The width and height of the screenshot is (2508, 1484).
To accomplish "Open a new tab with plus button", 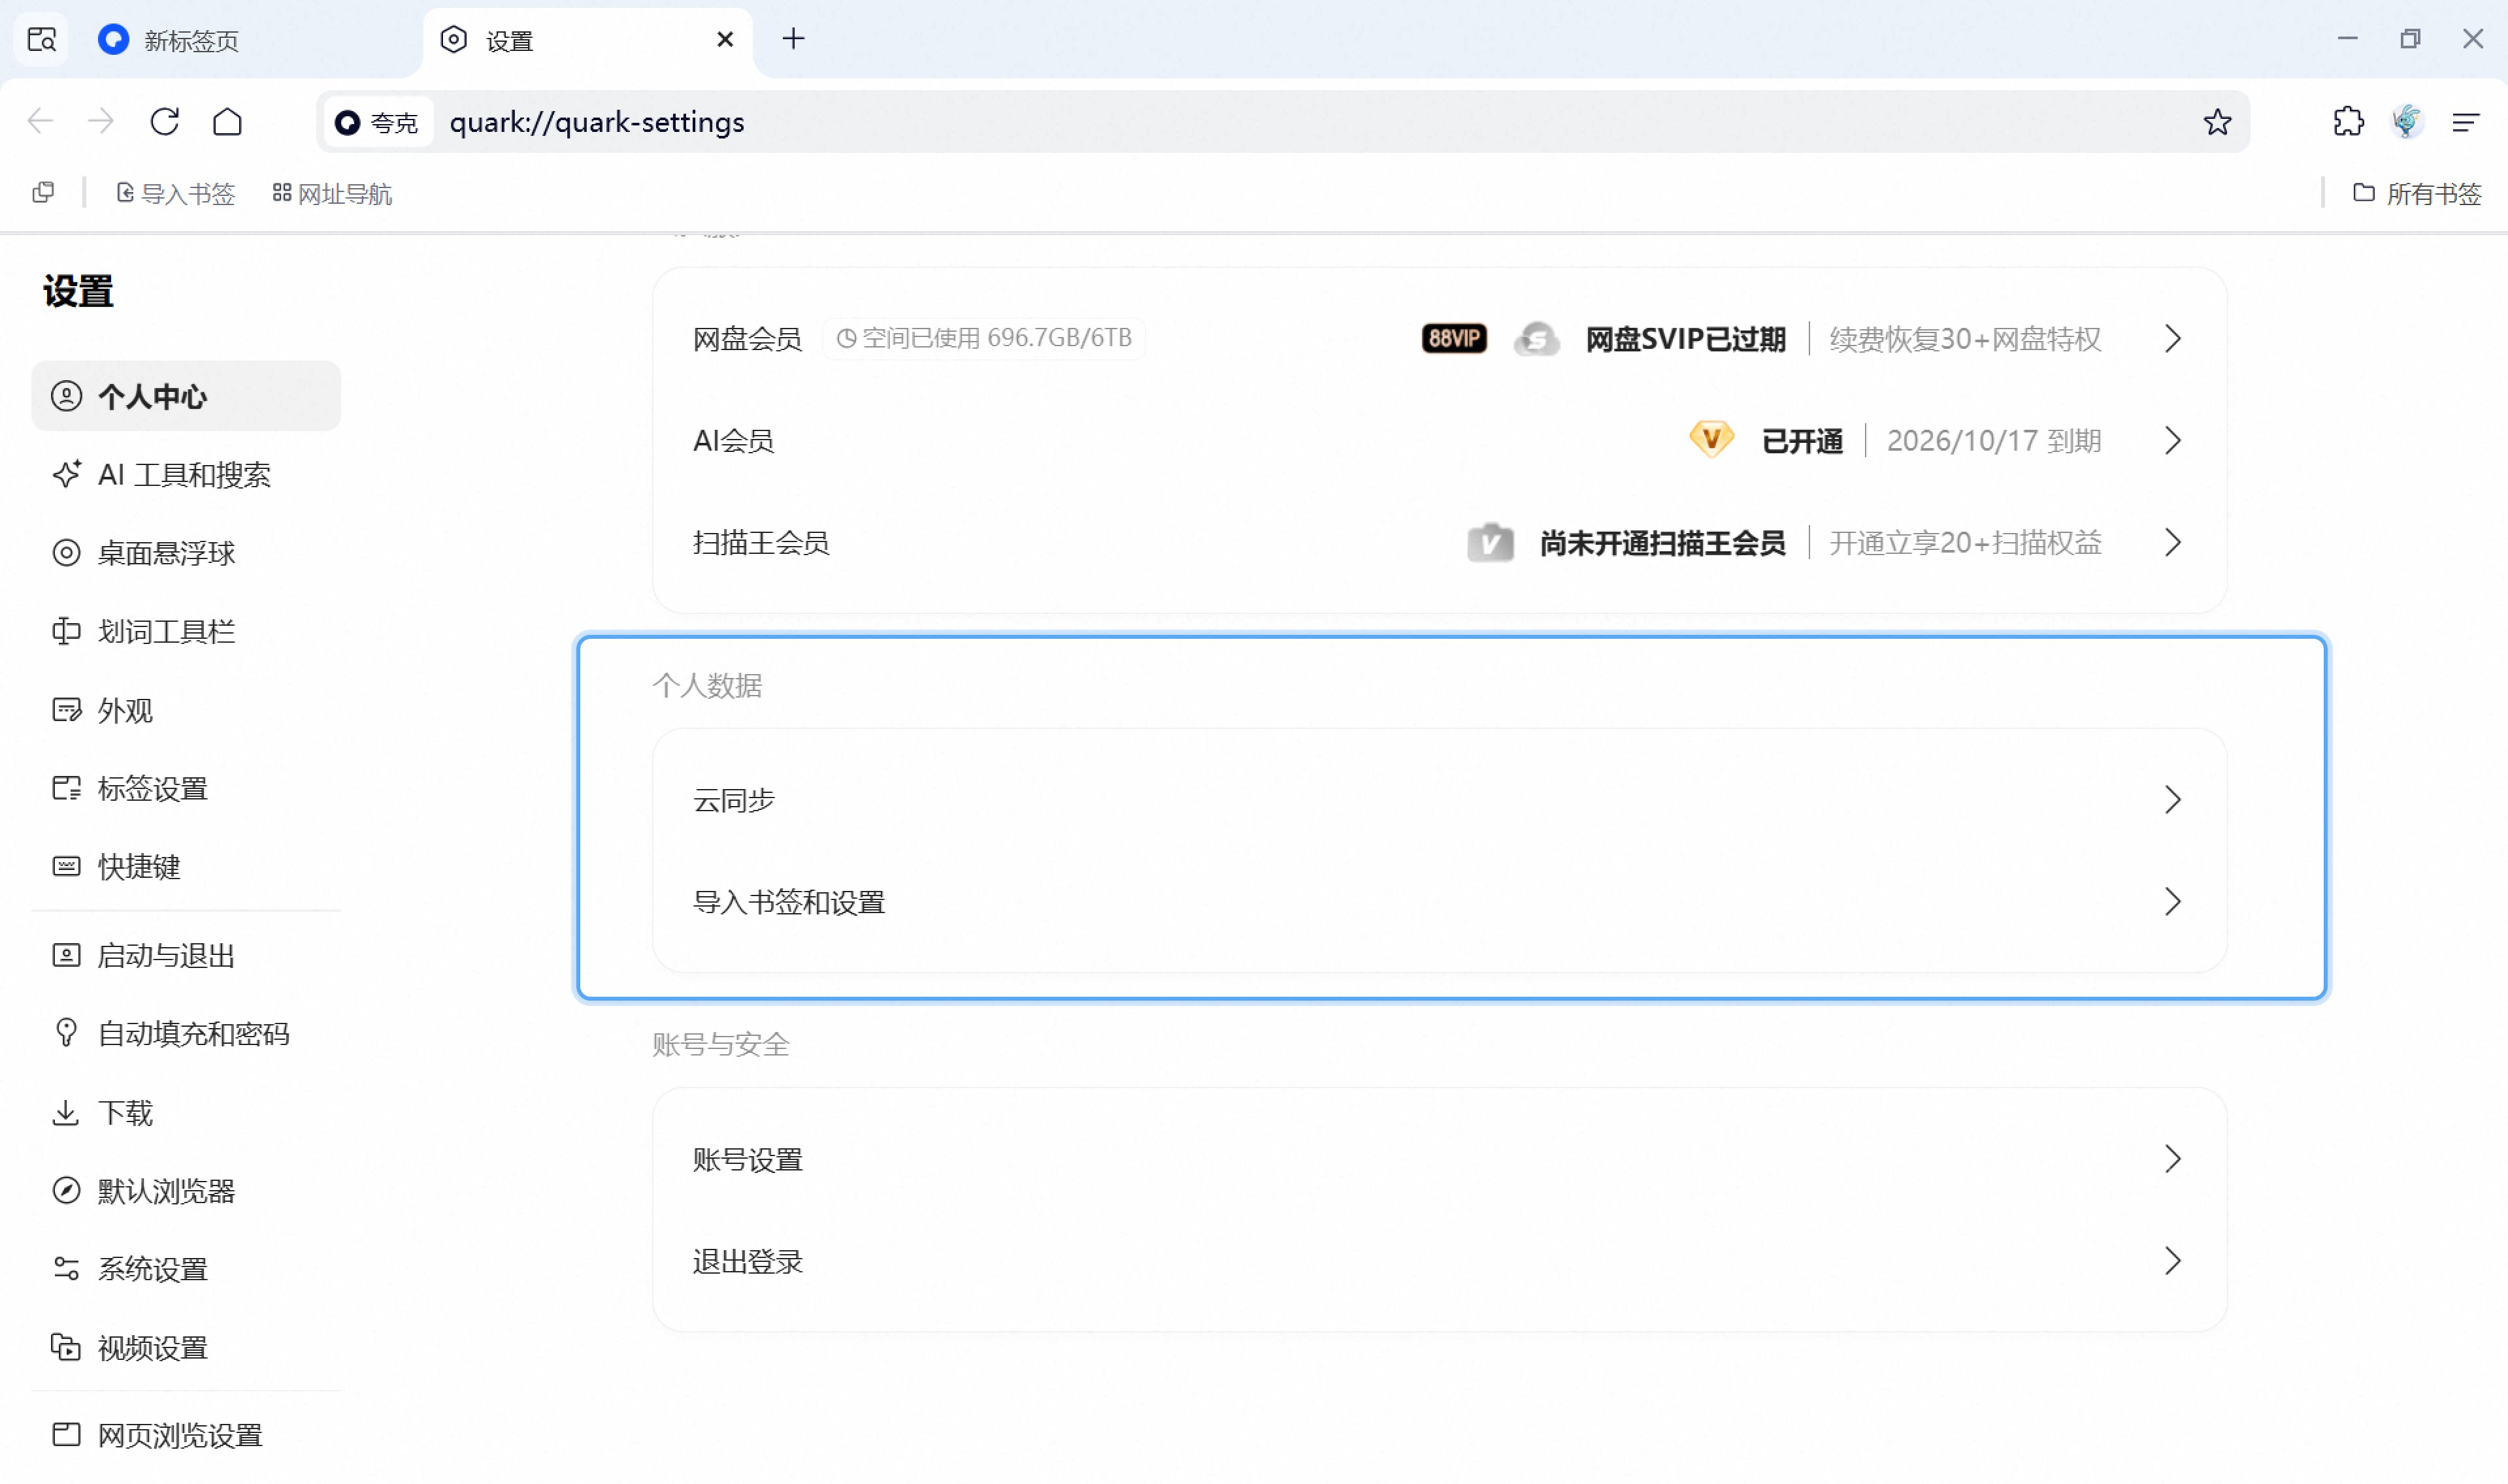I will point(793,39).
